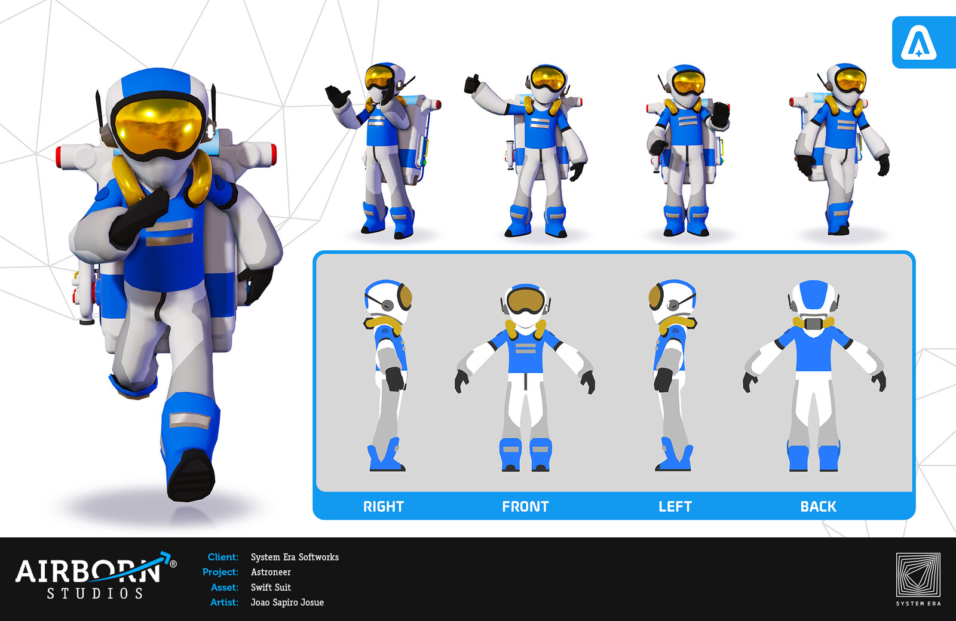Click the Airborn Studios logo

click(96, 576)
